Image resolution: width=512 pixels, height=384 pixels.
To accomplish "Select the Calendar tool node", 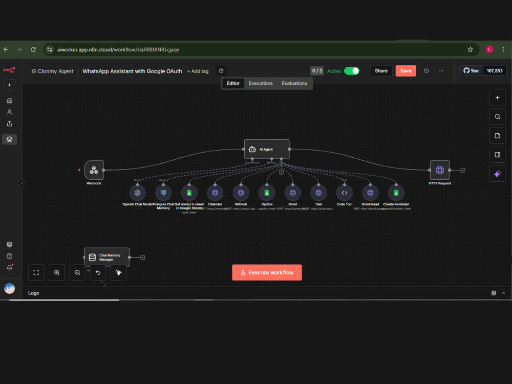I will 215,193.
